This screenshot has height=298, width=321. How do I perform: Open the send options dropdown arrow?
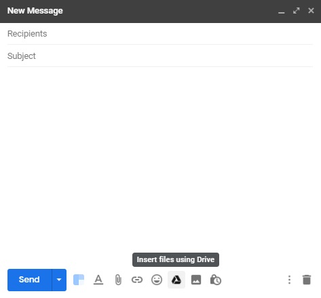click(x=59, y=280)
